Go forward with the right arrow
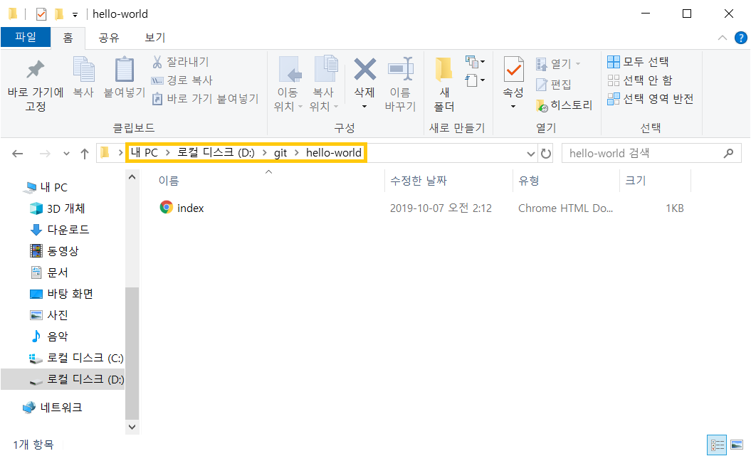Image resolution: width=751 pixels, height=456 pixels. (x=45, y=154)
